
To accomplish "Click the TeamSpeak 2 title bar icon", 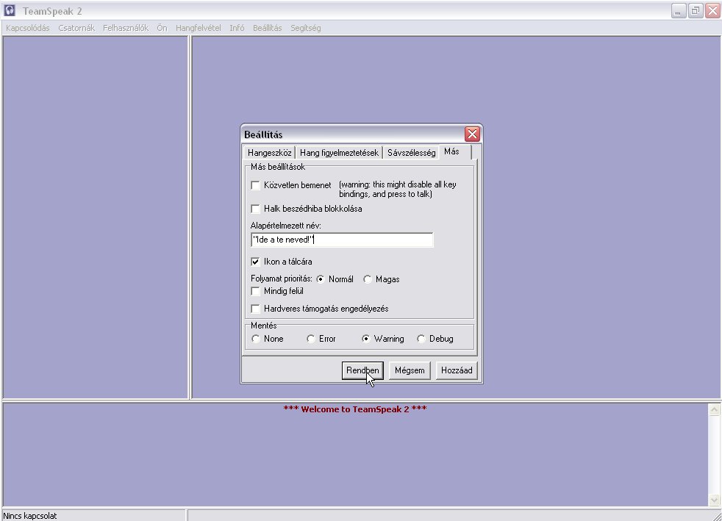I will click(x=10, y=11).
